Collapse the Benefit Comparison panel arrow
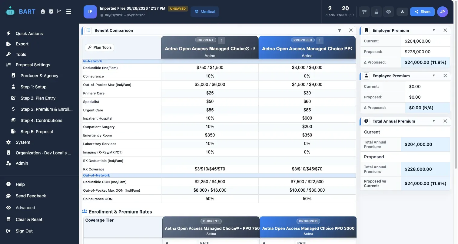This screenshot has width=458, height=244. [x=340, y=30]
